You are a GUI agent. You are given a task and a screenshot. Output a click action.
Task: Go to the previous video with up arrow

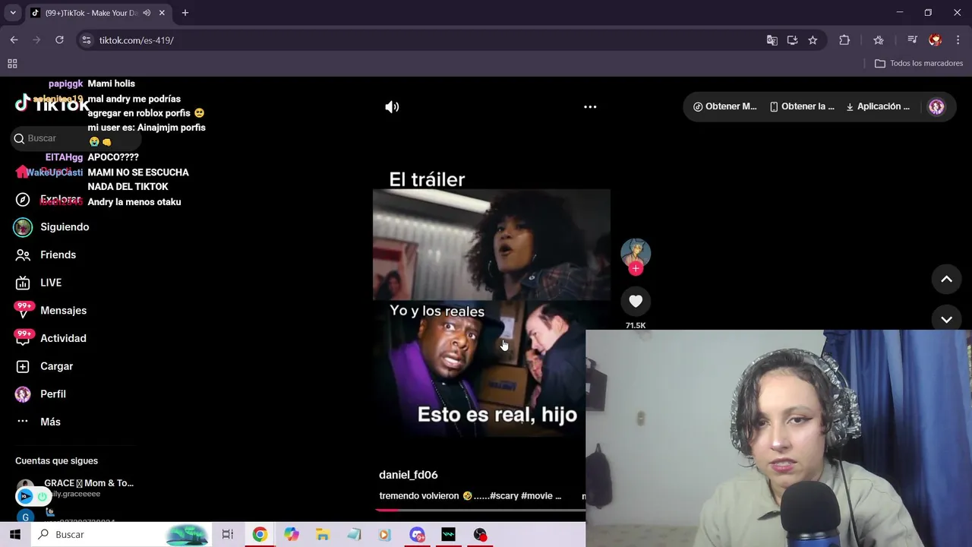(946, 279)
